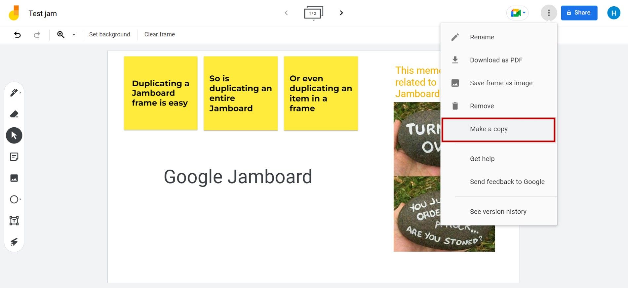
Task: Select the 'Or even duplicating an item' sticky note
Action: [x=321, y=93]
